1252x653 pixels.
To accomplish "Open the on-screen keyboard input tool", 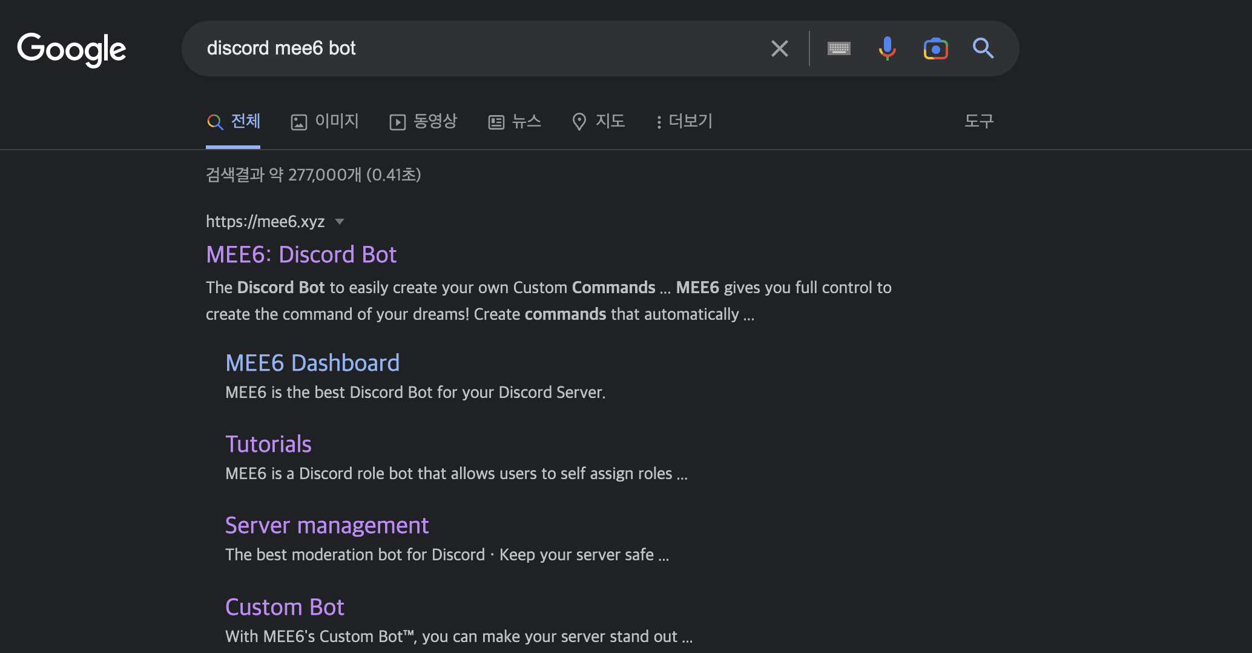I will (x=839, y=48).
